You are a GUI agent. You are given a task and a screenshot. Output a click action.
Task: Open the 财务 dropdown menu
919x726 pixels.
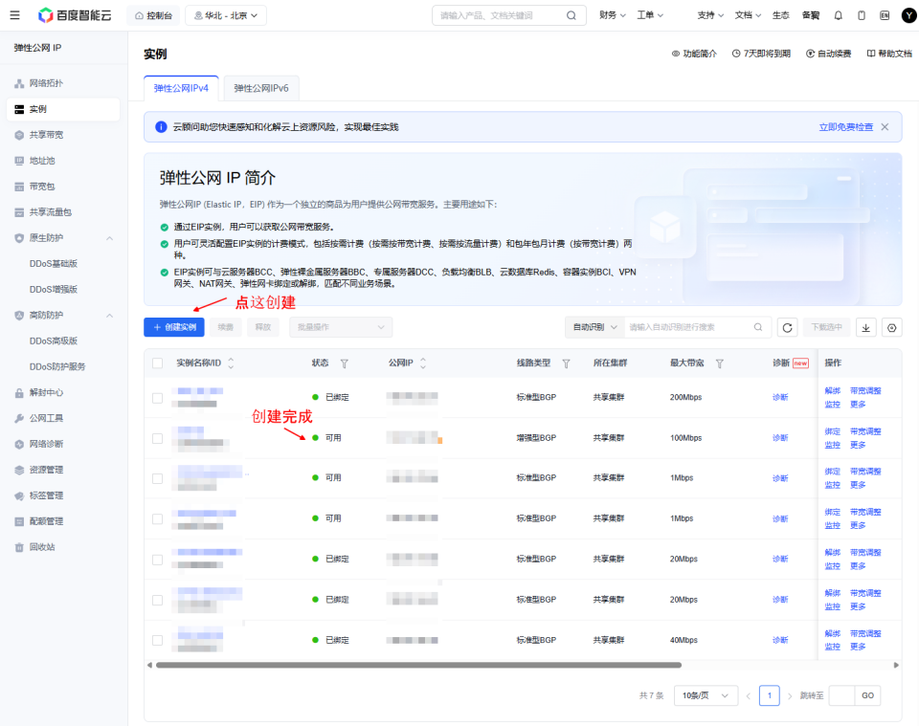click(613, 15)
